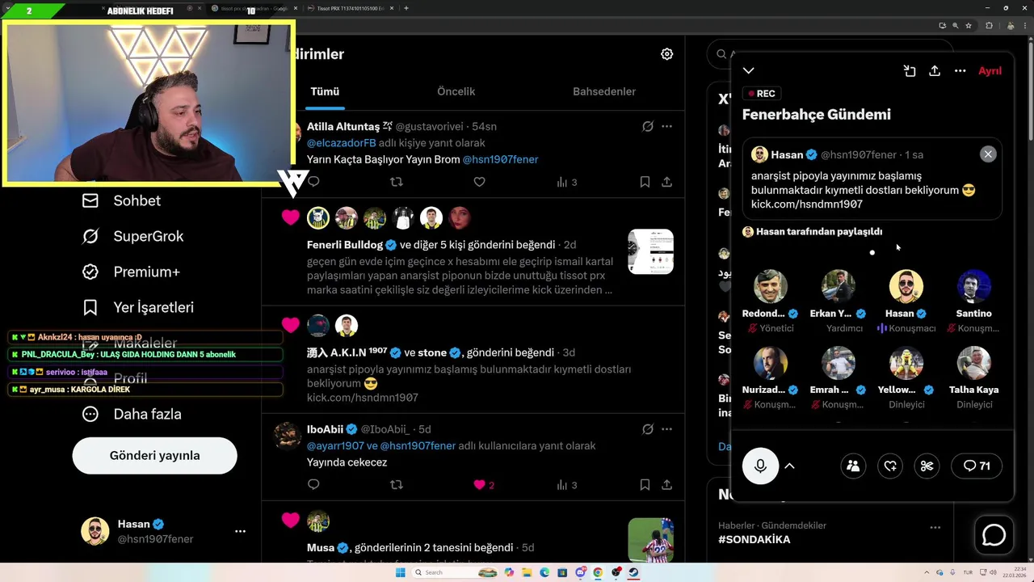1034x582 pixels.
Task: Open Chrome from the taskbar
Action: pyautogui.click(x=598, y=572)
